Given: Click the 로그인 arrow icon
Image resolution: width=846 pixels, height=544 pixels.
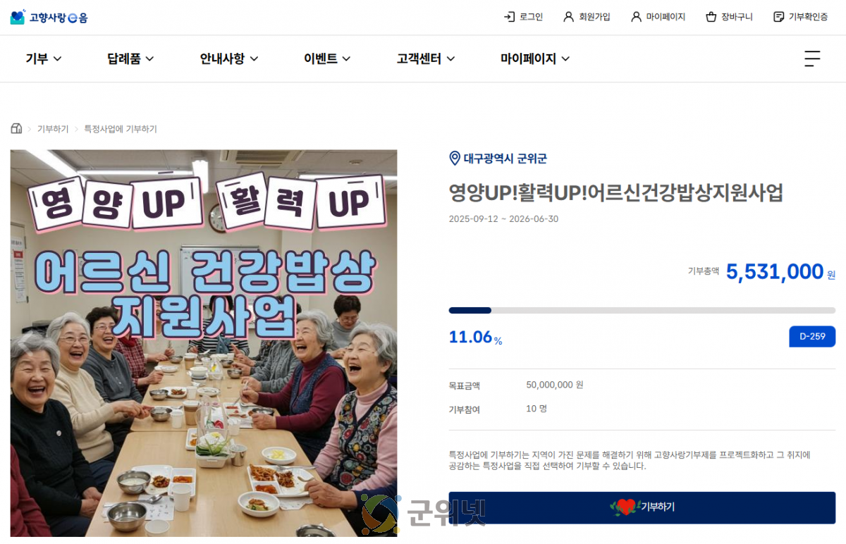Looking at the screenshot, I should coord(509,17).
